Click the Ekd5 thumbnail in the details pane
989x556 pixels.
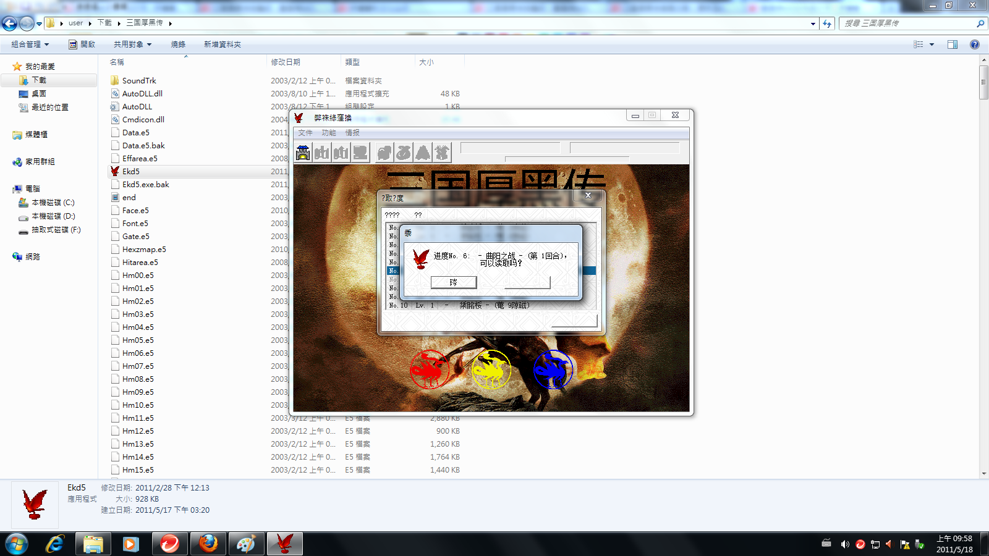click(35, 504)
